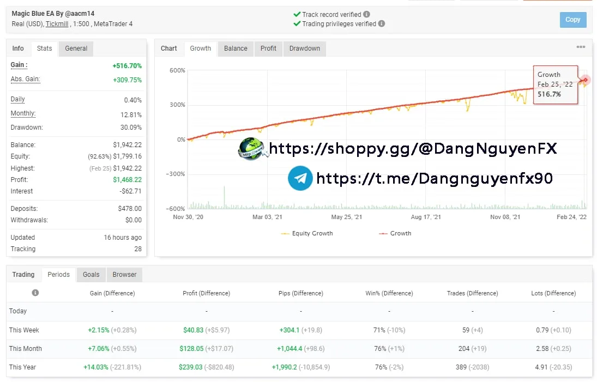The width and height of the screenshot is (597, 382).
Task: Click the $1,799.16 equity value
Action: coord(127,156)
